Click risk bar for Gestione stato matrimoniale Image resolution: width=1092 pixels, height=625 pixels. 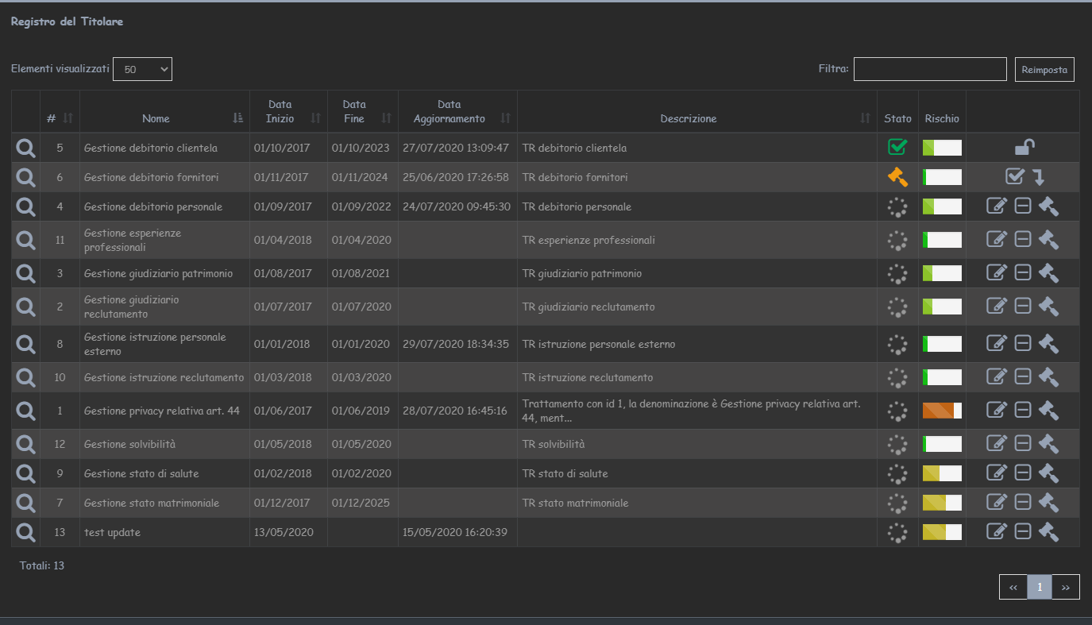click(x=942, y=503)
